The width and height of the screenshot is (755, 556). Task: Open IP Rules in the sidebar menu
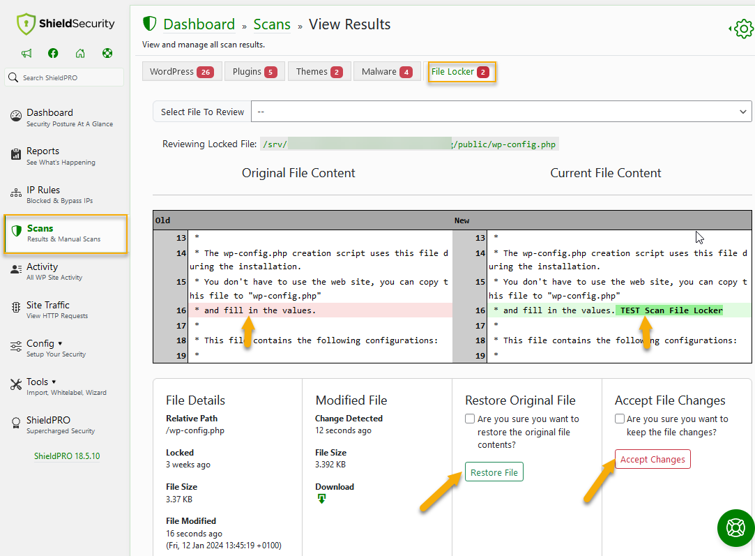coord(66,194)
